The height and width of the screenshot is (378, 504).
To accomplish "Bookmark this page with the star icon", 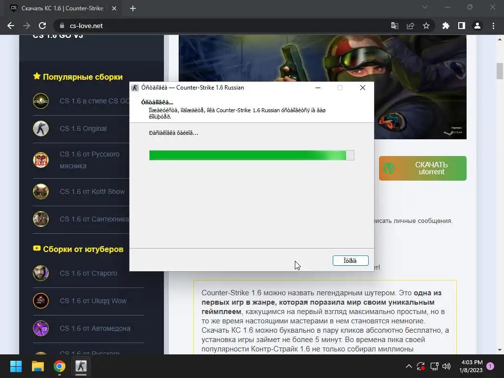I will point(426,26).
